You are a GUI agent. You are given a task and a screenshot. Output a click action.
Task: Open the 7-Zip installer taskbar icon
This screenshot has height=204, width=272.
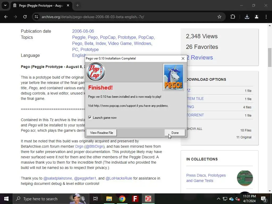click(x=148, y=199)
